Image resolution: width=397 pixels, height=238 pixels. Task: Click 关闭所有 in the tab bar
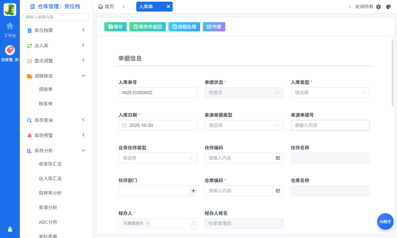click(x=364, y=7)
